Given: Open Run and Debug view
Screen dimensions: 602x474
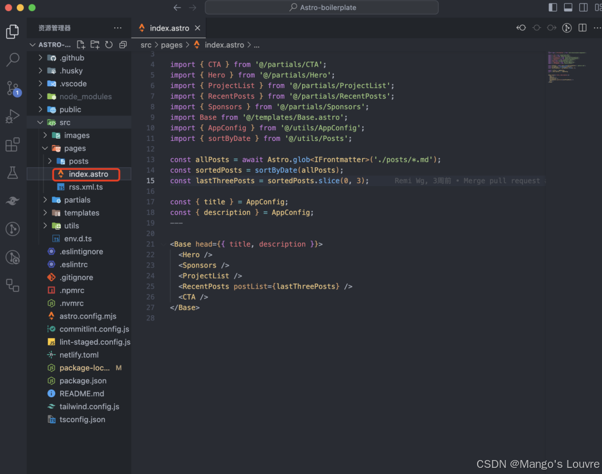Looking at the screenshot, I should tap(12, 116).
